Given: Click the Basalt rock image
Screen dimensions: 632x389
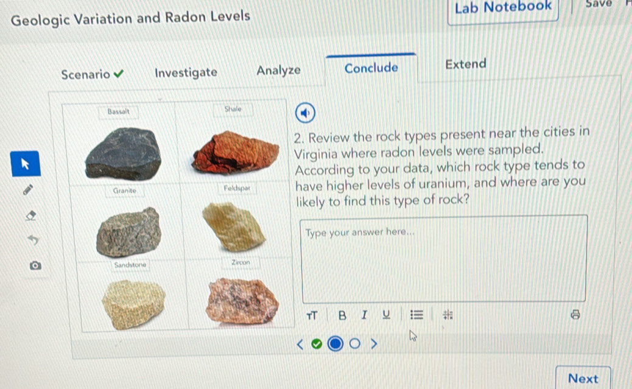Looking at the screenshot, I should (124, 154).
